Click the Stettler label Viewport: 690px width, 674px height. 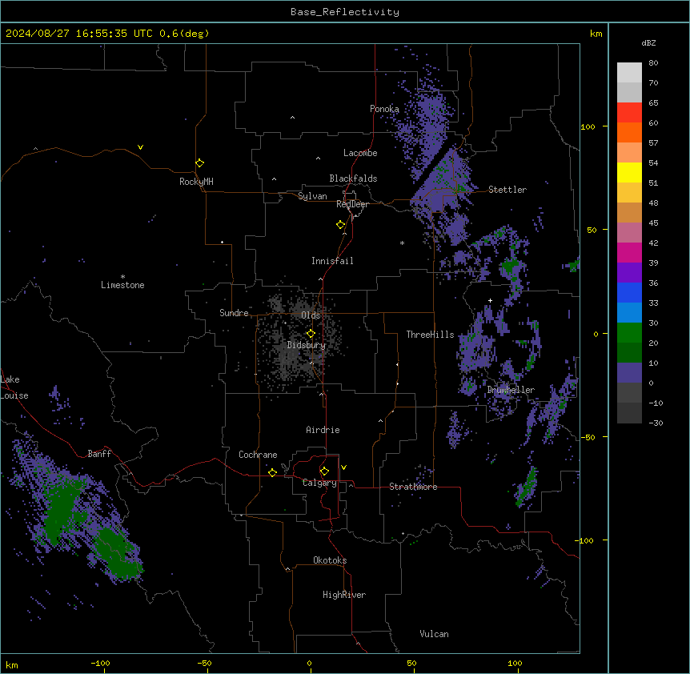point(507,190)
